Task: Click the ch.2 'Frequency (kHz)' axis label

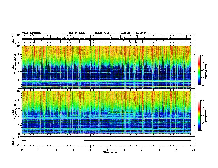Action: [x=15, y=109]
